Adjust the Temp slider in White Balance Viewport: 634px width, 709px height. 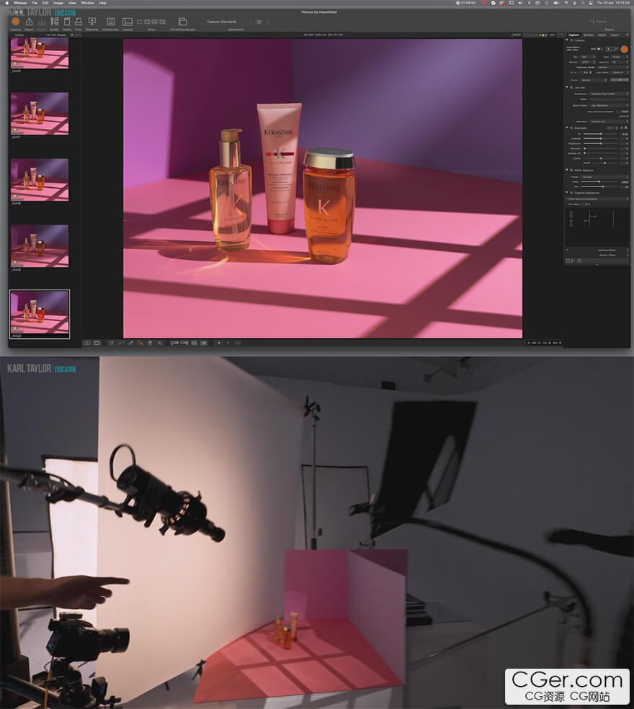599,182
